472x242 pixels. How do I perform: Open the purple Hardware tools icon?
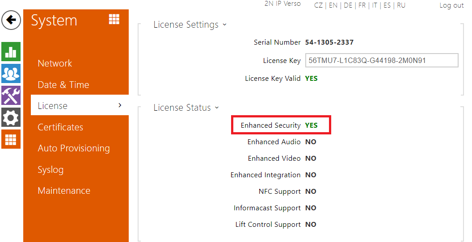pos(11,96)
